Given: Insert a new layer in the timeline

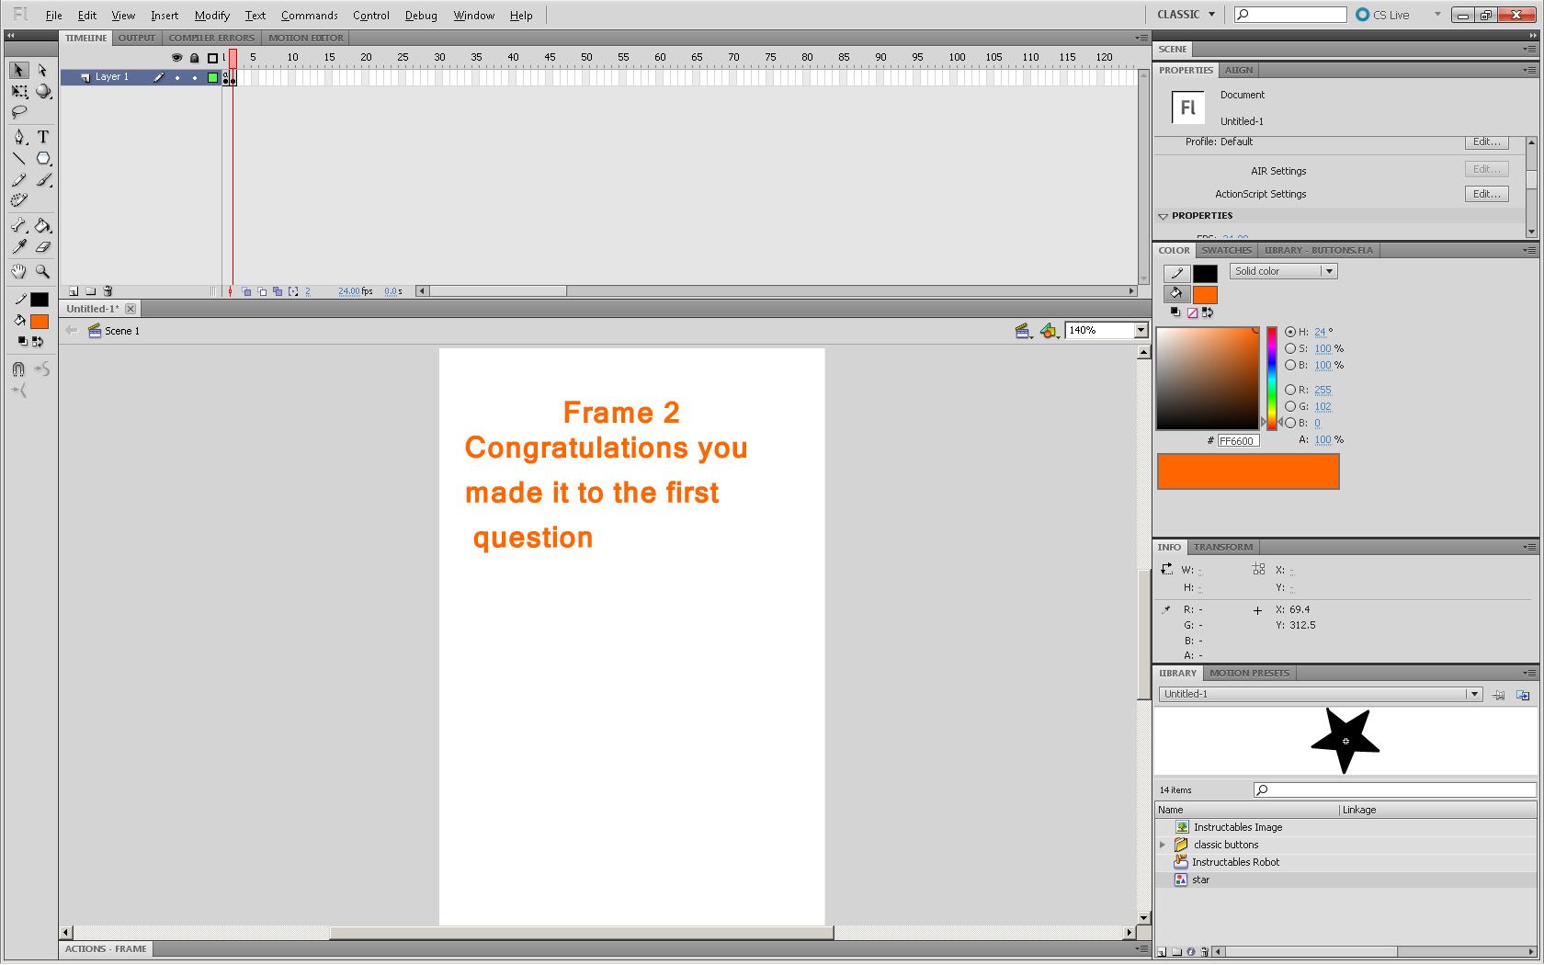Looking at the screenshot, I should tap(73, 290).
